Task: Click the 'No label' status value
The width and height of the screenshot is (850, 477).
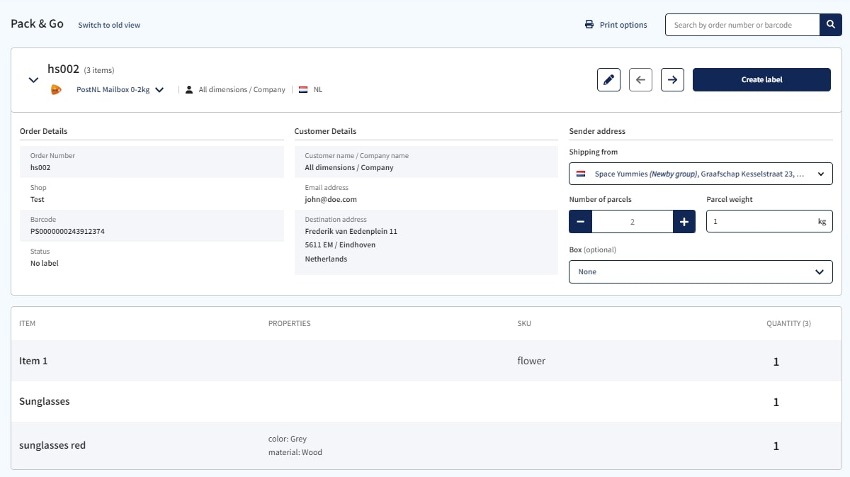Action: coord(45,264)
